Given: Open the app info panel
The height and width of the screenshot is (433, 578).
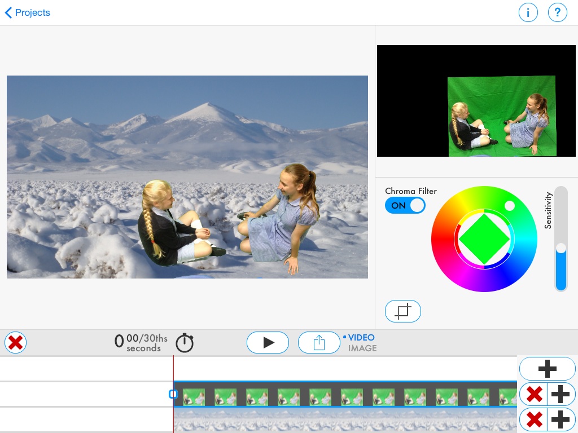Looking at the screenshot, I should 528,12.
